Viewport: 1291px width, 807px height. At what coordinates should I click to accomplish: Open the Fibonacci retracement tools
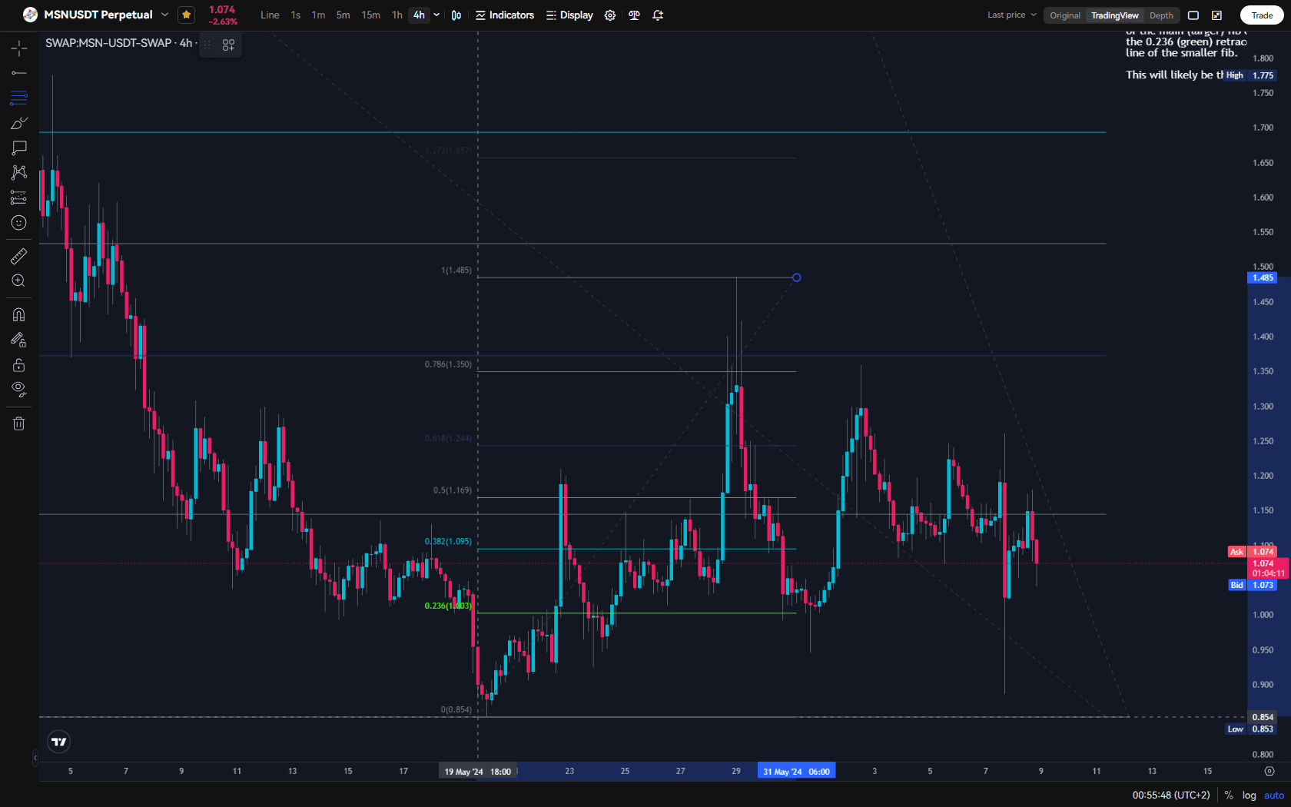(19, 98)
